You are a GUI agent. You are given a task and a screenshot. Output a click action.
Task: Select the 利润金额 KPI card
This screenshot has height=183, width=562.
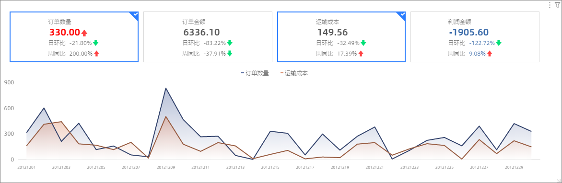coord(475,37)
